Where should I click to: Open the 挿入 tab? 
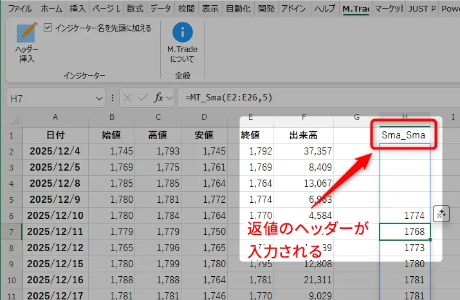click(77, 9)
